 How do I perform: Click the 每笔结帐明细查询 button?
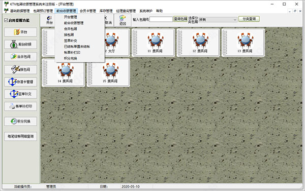click(x=20, y=136)
